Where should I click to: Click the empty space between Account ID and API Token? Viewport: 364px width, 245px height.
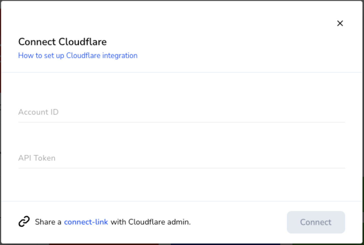pos(181,135)
